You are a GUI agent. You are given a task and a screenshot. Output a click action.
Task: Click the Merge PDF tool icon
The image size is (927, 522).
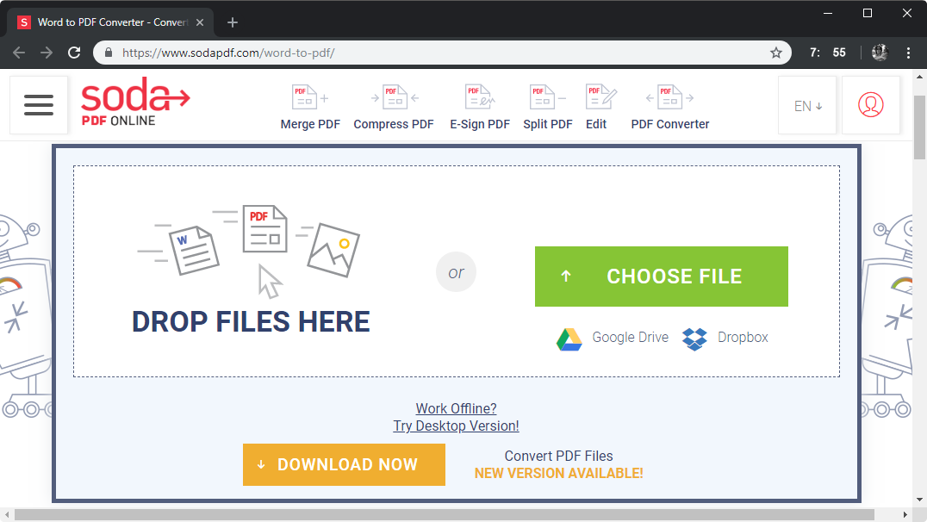[x=310, y=107]
